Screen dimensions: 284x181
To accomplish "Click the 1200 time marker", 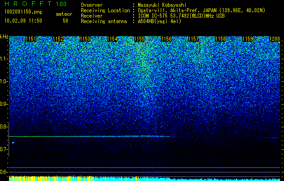I will pyautogui.click(x=275, y=39).
